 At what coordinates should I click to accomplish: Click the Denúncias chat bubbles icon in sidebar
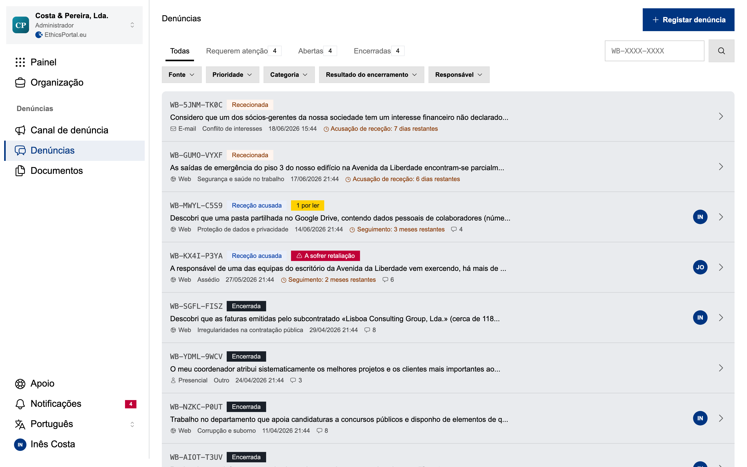tap(20, 150)
